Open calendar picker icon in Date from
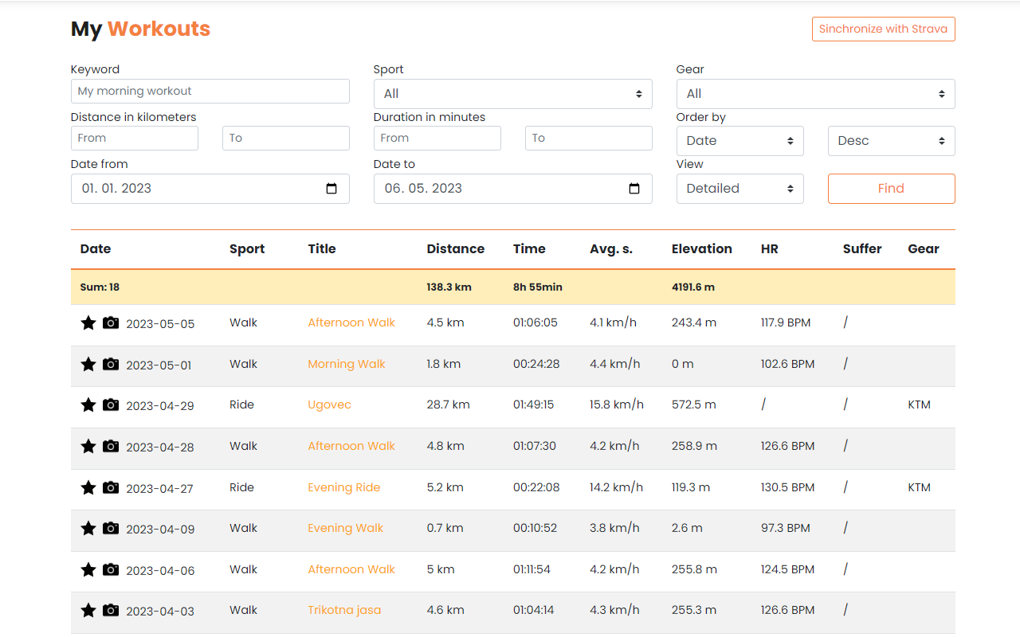Image resolution: width=1020 pixels, height=637 pixels. pos(331,189)
